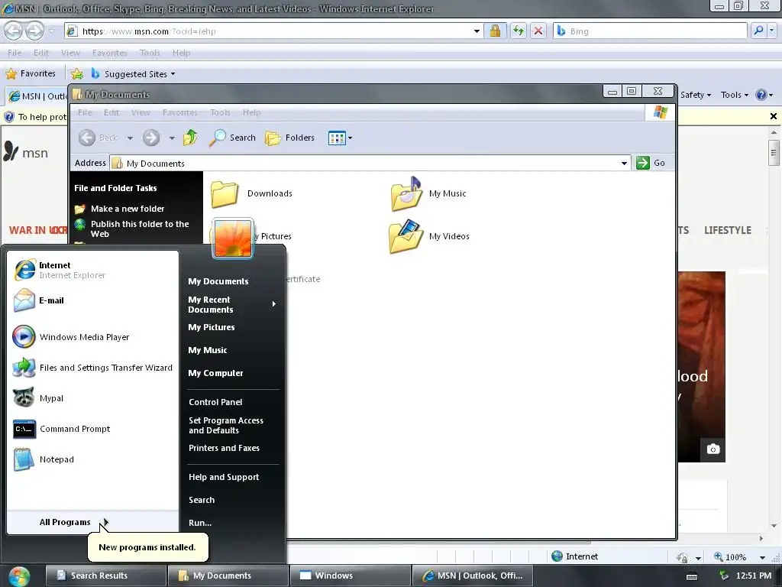Switch to the Windows taskbar button

(350, 576)
